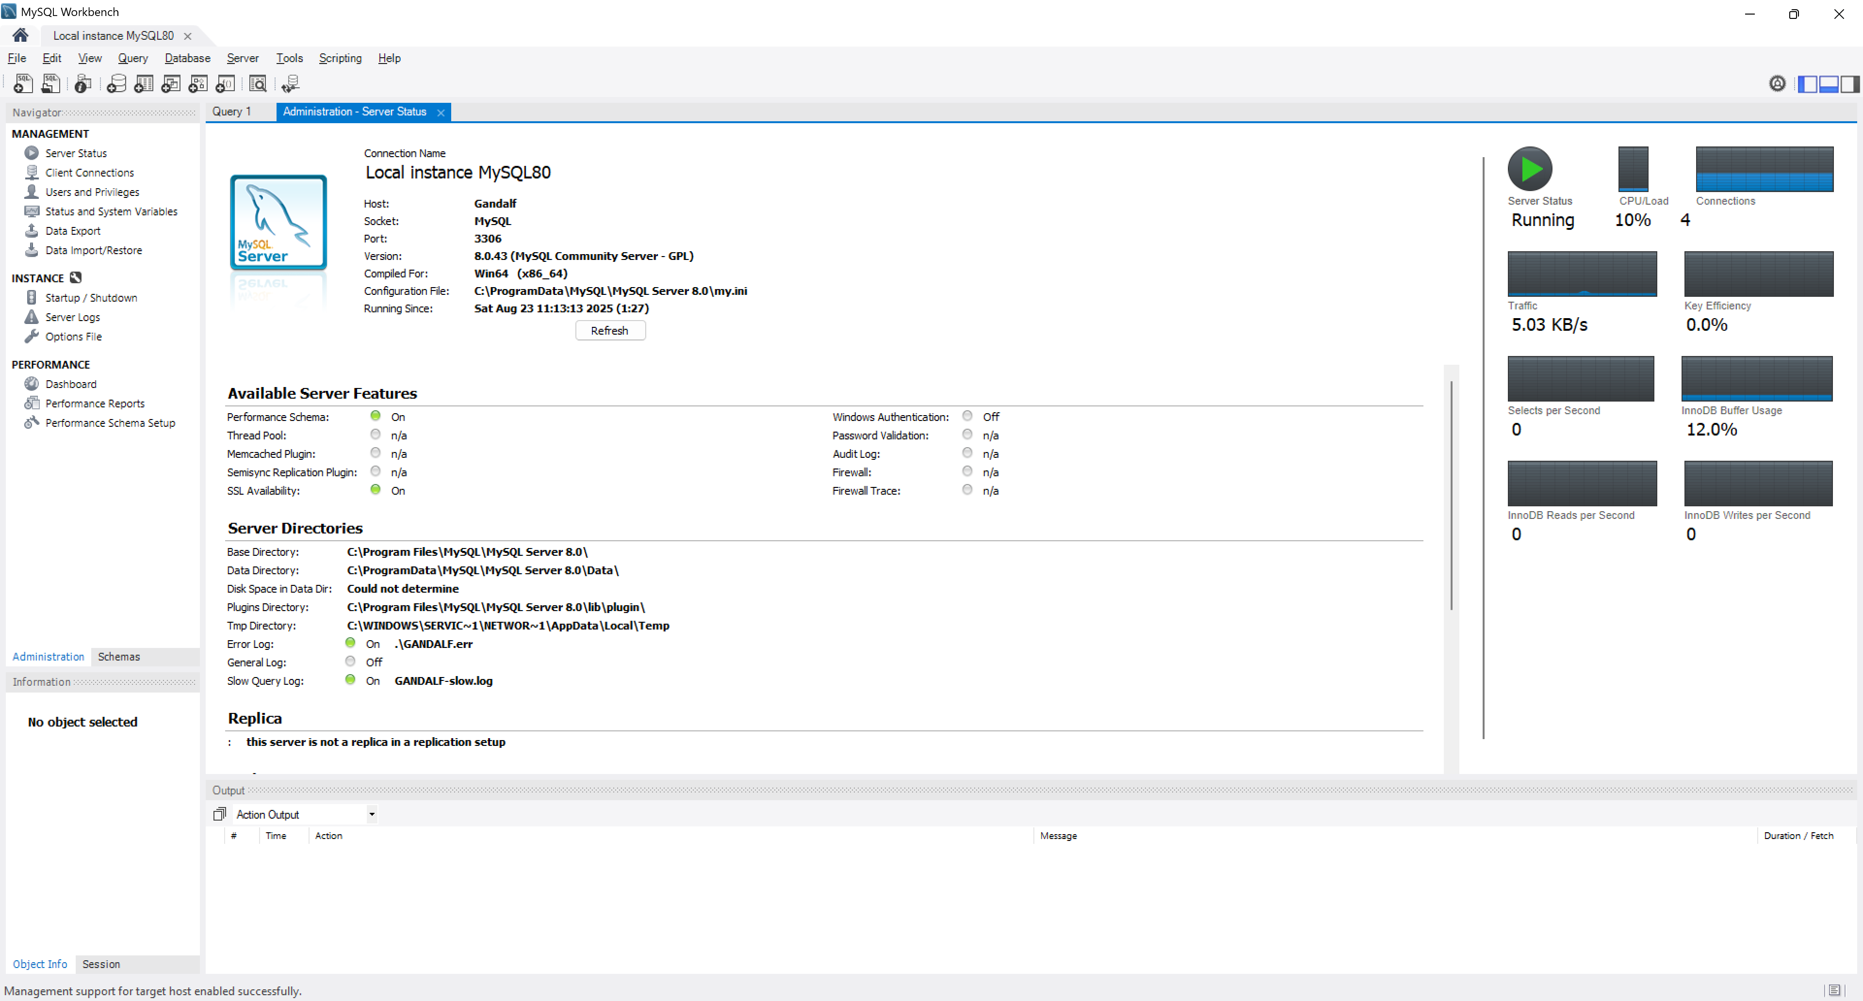
Task: Click the Connections graph
Action: [x=1764, y=169]
